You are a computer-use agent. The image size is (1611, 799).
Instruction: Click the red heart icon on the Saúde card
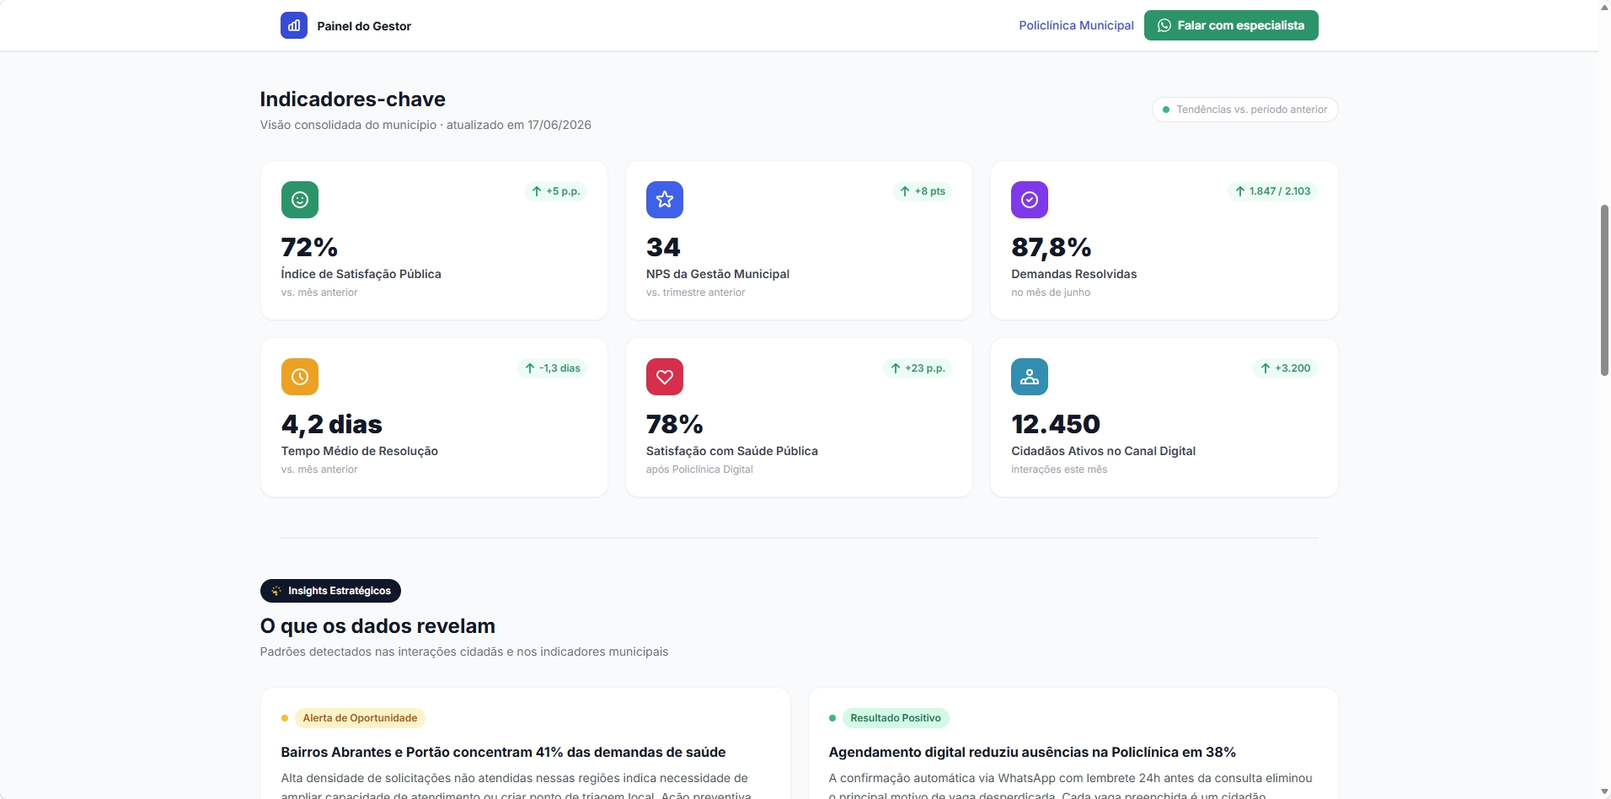665,377
